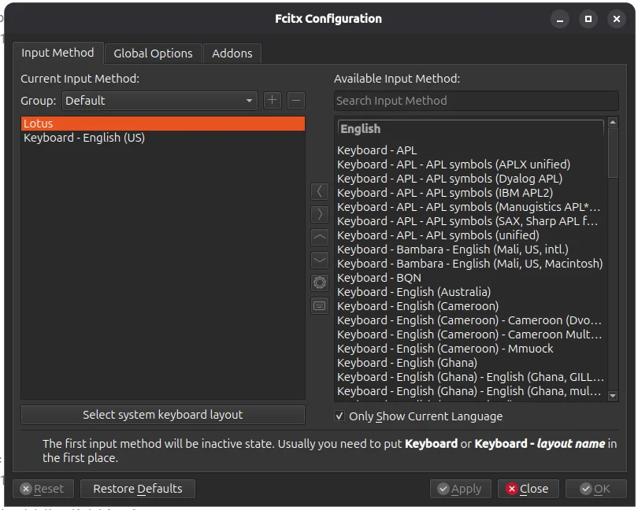Add a new input method group
The height and width of the screenshot is (510, 638).
point(273,100)
